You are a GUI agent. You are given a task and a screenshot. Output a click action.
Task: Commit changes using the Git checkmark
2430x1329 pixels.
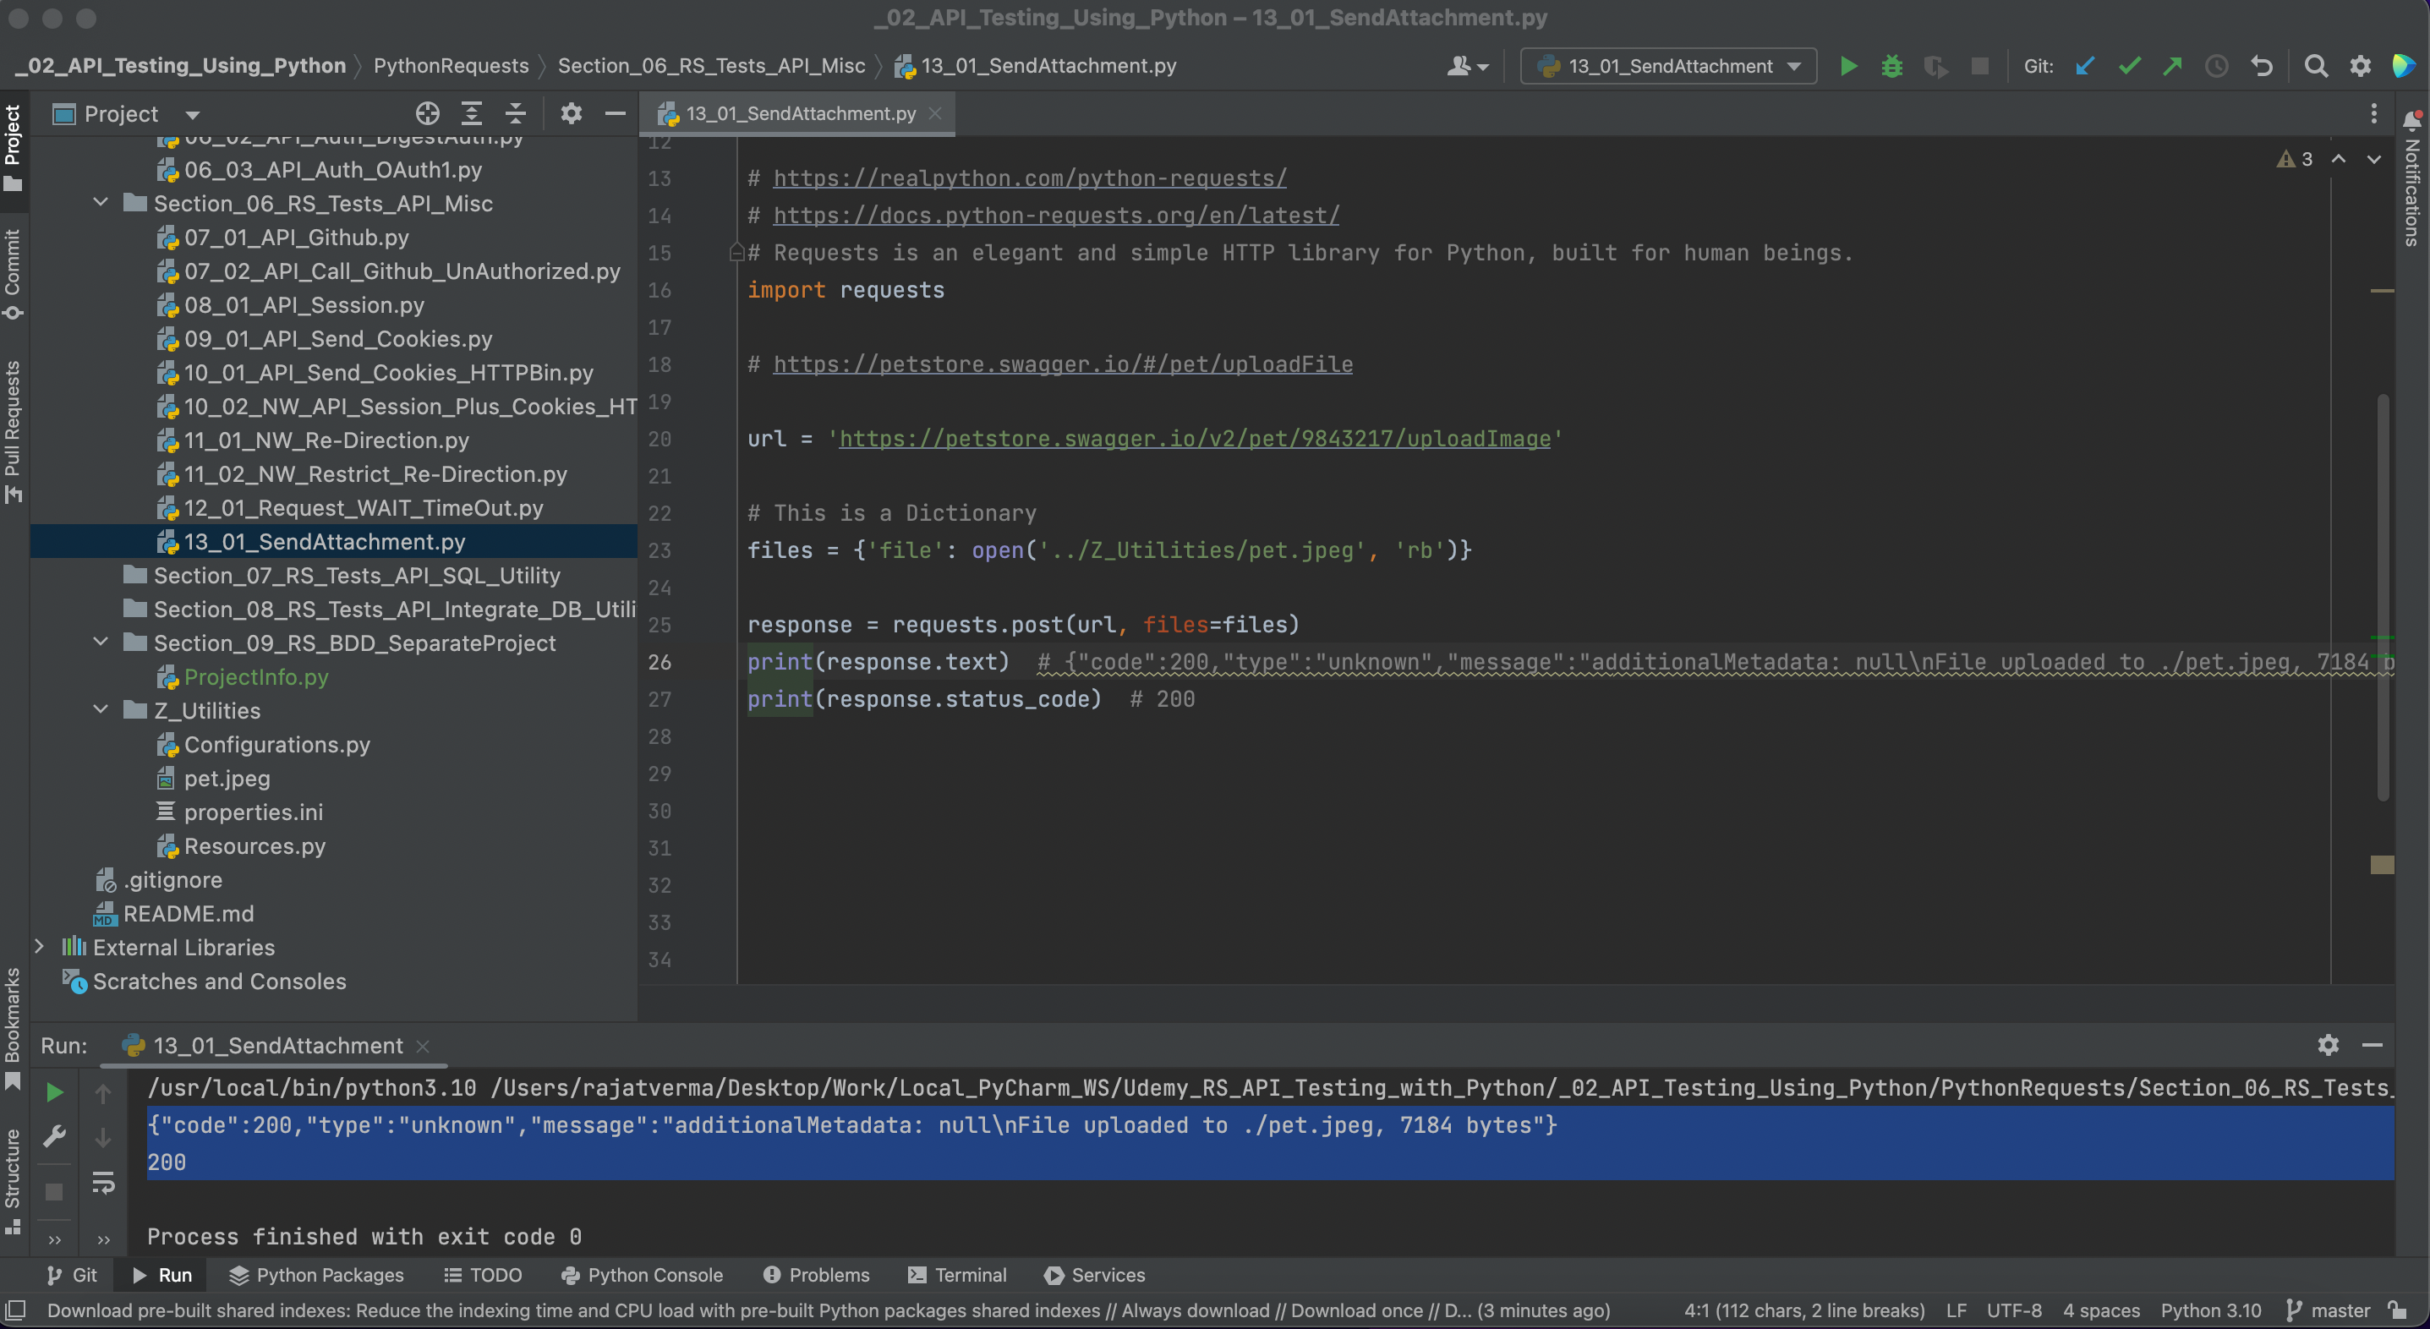coord(2129,66)
